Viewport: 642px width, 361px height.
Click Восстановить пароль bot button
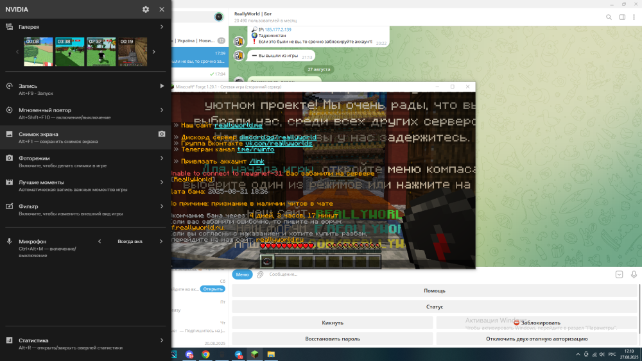(333, 339)
